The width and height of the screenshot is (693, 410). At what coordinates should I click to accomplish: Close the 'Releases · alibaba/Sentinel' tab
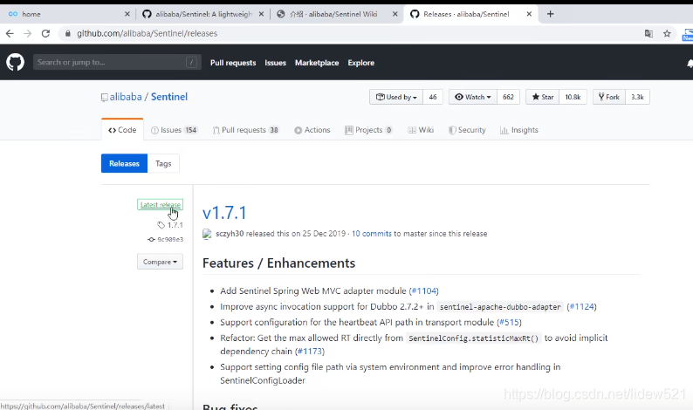pos(529,14)
